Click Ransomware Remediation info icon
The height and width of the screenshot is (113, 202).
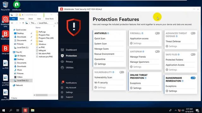coord(182,81)
